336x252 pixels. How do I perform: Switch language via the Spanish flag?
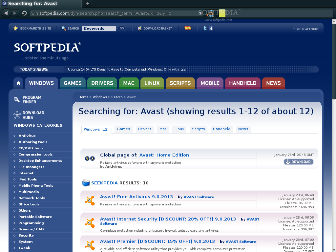[x=188, y=28]
